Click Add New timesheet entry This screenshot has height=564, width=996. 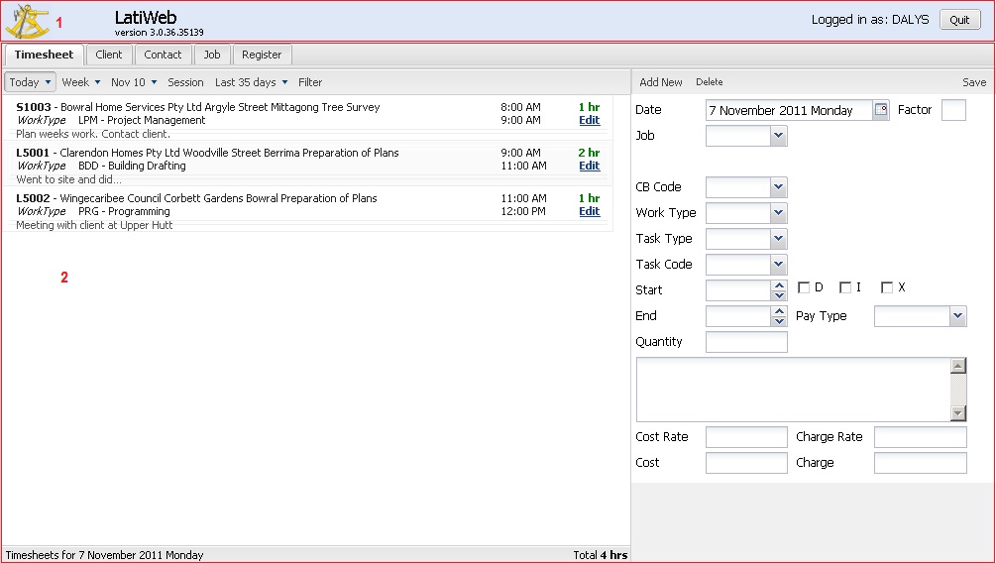coord(661,82)
